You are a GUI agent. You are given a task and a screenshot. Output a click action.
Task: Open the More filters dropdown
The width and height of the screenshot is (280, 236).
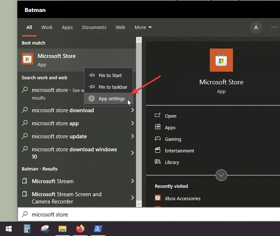click(143, 28)
